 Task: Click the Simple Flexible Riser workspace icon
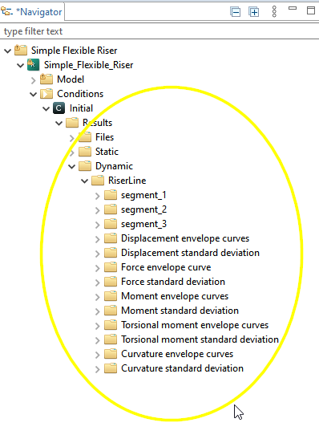tap(21, 51)
